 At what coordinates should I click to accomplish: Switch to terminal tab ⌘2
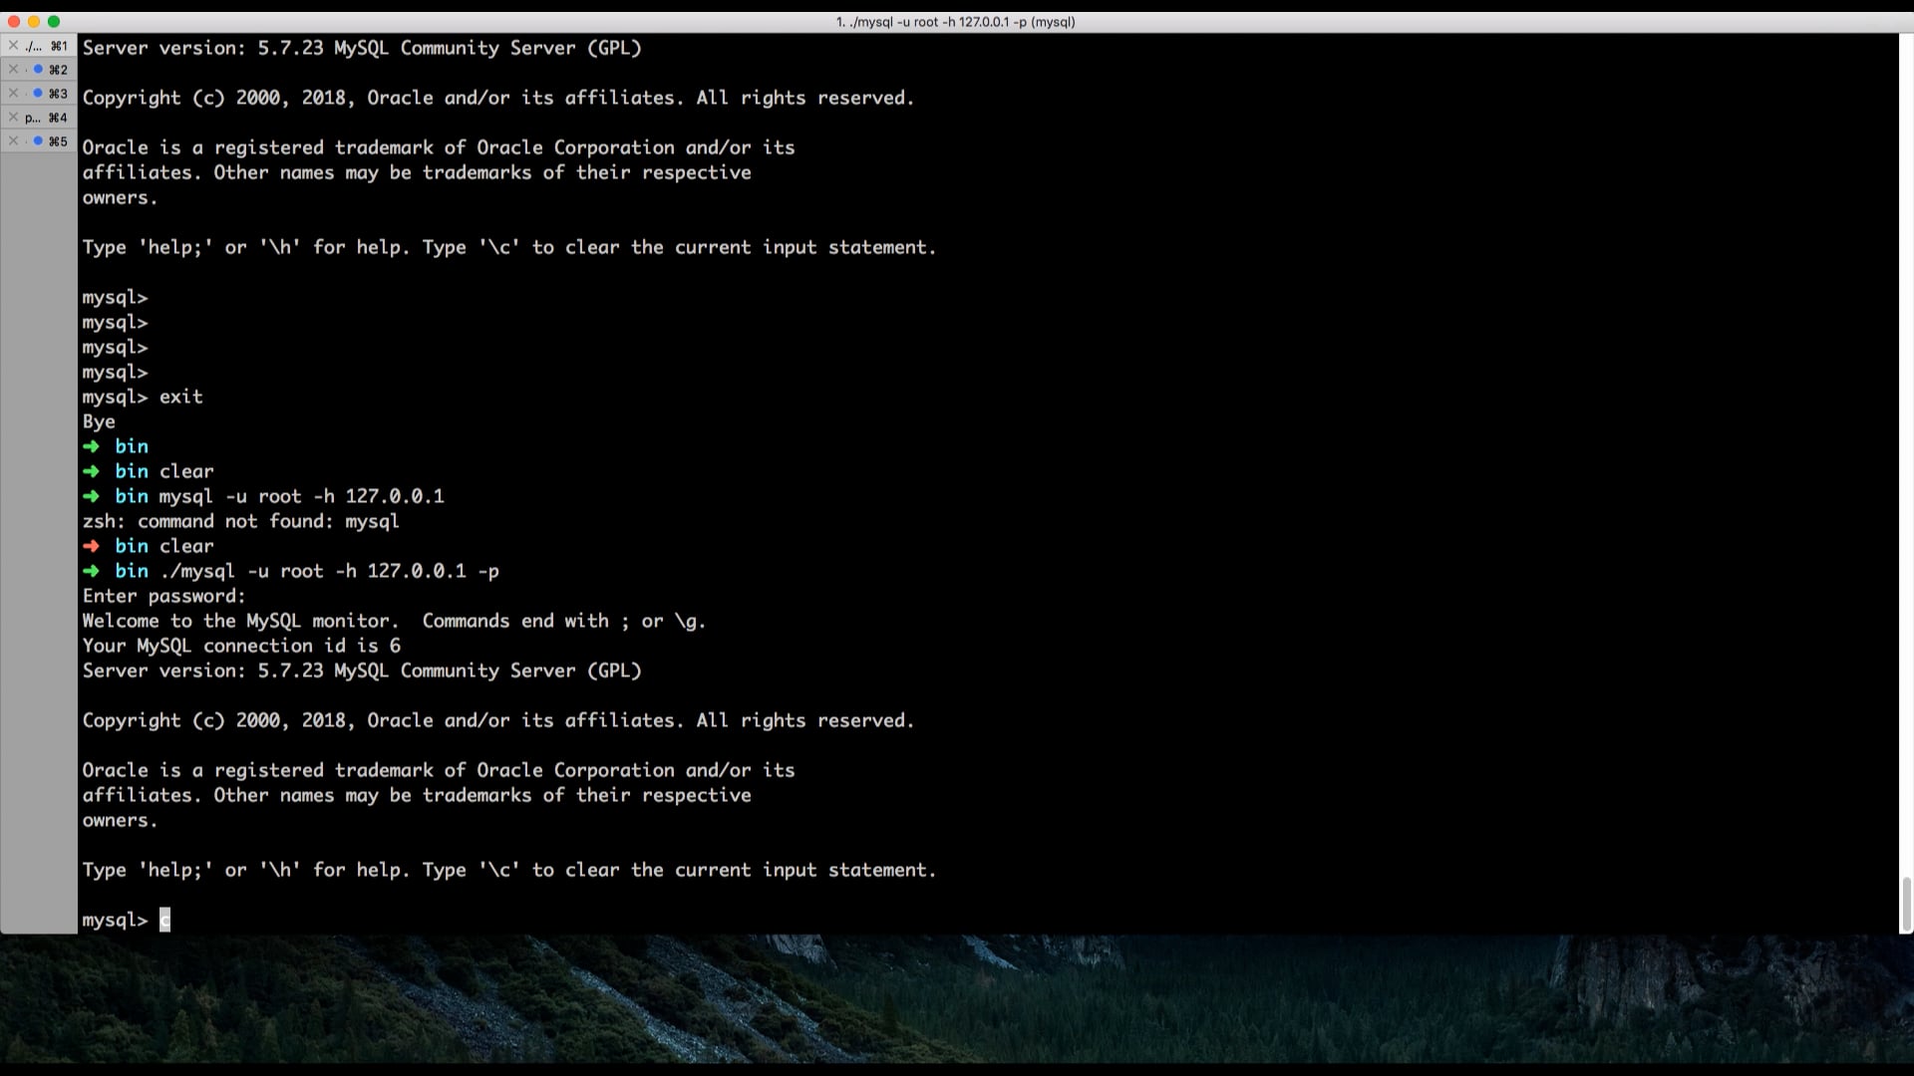point(58,70)
